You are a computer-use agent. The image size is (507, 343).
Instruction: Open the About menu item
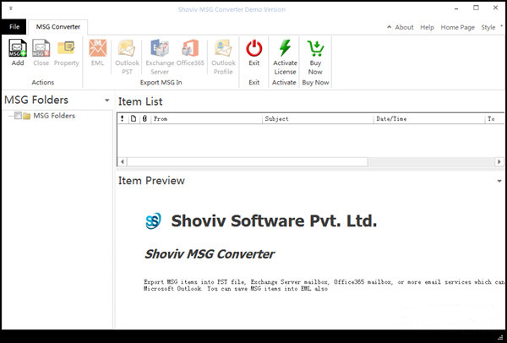point(404,28)
